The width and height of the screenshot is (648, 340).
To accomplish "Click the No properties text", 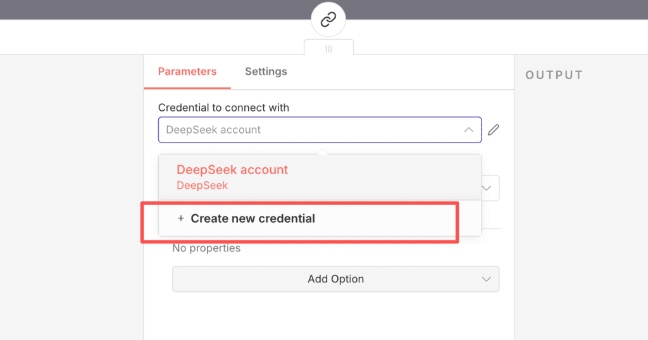I will [206, 248].
